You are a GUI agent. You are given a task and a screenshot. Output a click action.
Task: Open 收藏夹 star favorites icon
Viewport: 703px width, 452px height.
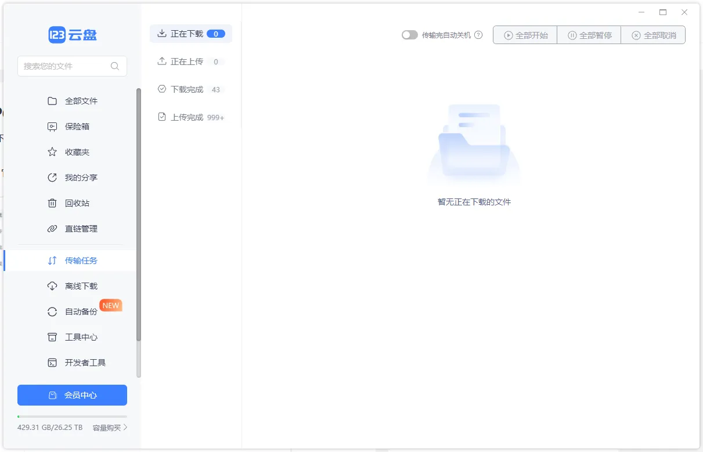click(x=52, y=152)
